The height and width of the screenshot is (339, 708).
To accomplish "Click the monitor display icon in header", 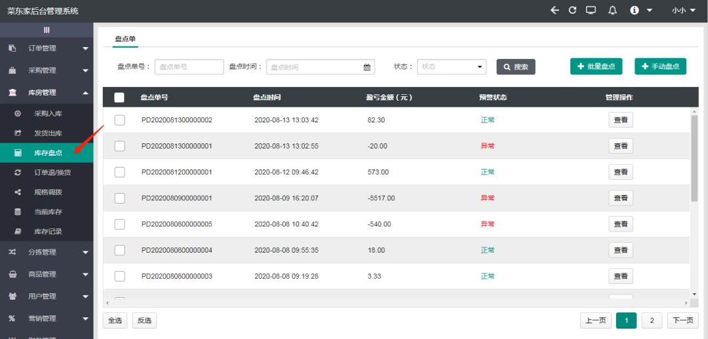I will [x=591, y=10].
